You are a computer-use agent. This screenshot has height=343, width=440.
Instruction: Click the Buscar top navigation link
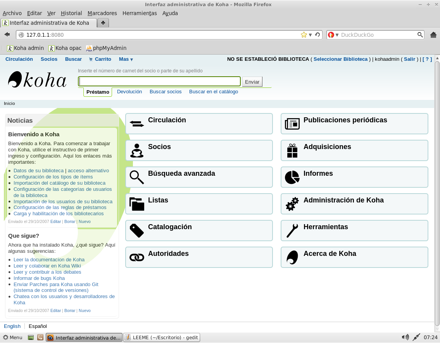[x=74, y=59]
